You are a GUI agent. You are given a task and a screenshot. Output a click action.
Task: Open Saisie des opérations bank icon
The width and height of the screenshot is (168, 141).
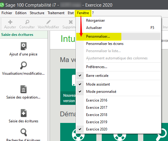[23, 89]
